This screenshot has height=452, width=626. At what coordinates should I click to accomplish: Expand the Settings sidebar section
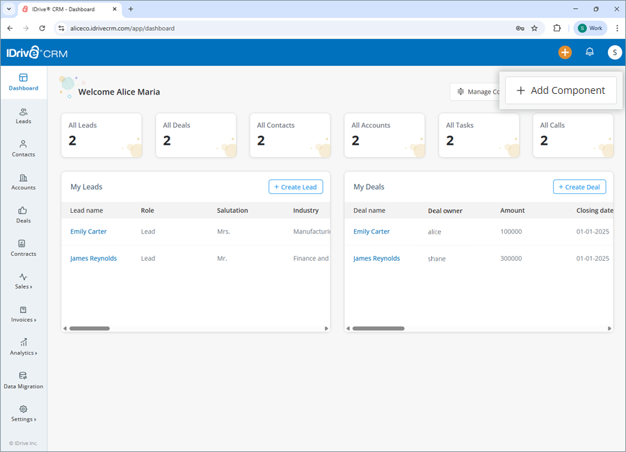click(x=23, y=414)
